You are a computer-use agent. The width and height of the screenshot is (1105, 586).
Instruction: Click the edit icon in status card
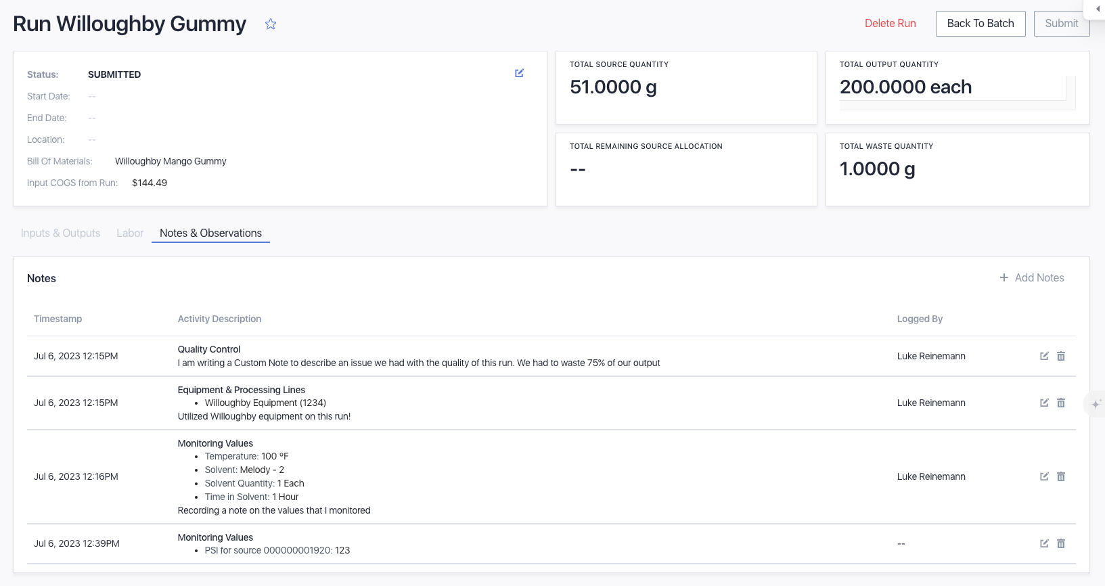click(519, 73)
